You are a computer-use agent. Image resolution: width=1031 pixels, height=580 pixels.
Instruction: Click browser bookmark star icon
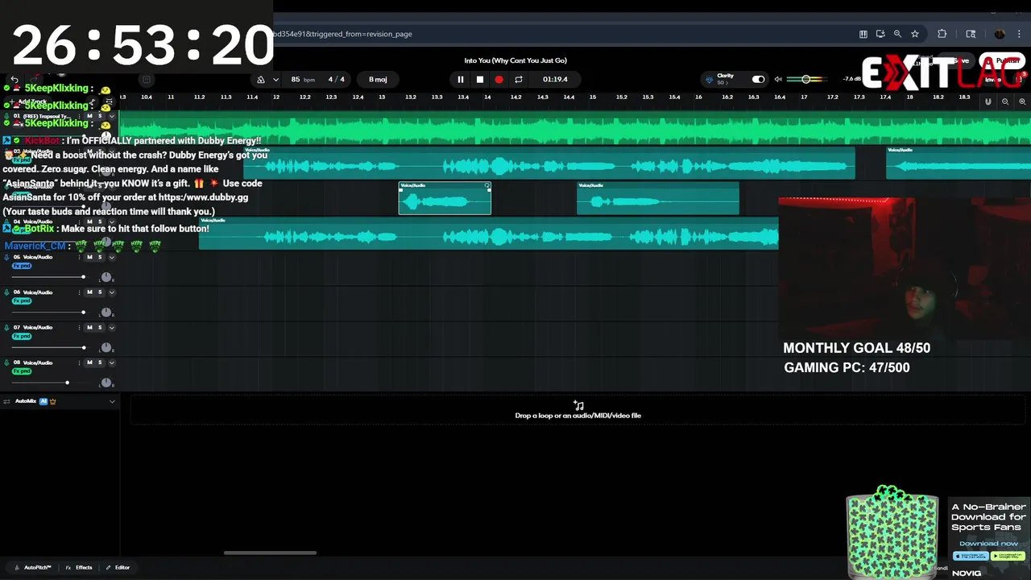click(915, 34)
